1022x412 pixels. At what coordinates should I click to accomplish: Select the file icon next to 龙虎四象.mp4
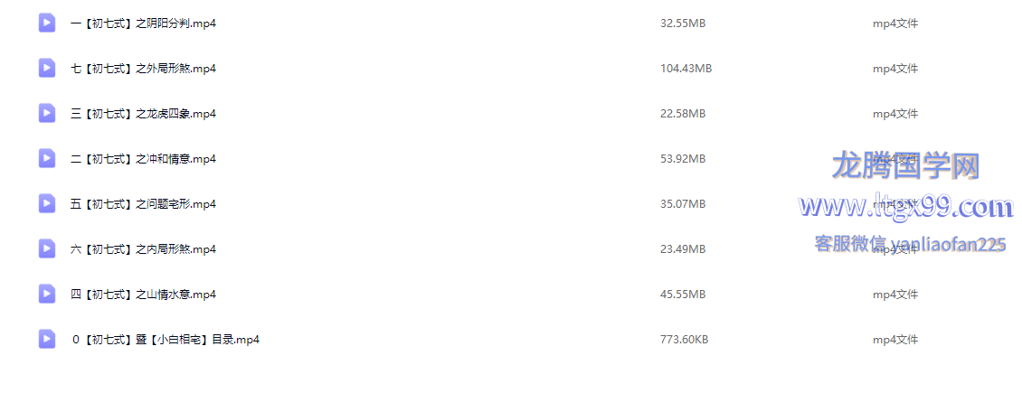[x=47, y=114]
